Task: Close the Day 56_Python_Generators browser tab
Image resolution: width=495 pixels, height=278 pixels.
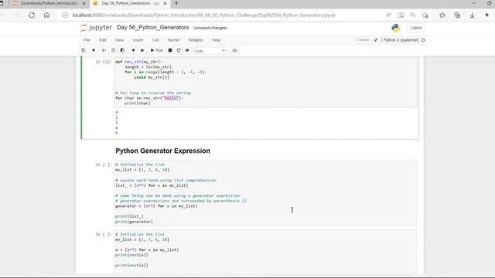Action: (165, 3)
